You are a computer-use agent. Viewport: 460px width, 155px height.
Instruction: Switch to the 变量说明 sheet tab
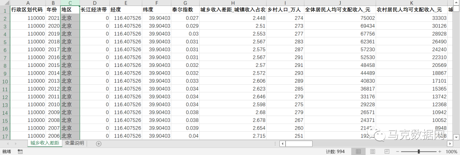[75, 143]
